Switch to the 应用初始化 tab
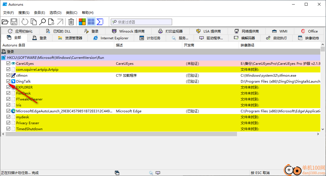Viewport: 326px width, 176px height. [20, 31]
